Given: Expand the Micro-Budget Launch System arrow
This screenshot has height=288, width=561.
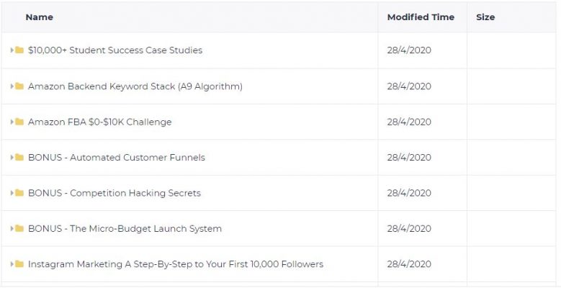Looking at the screenshot, I should pyautogui.click(x=12, y=228).
